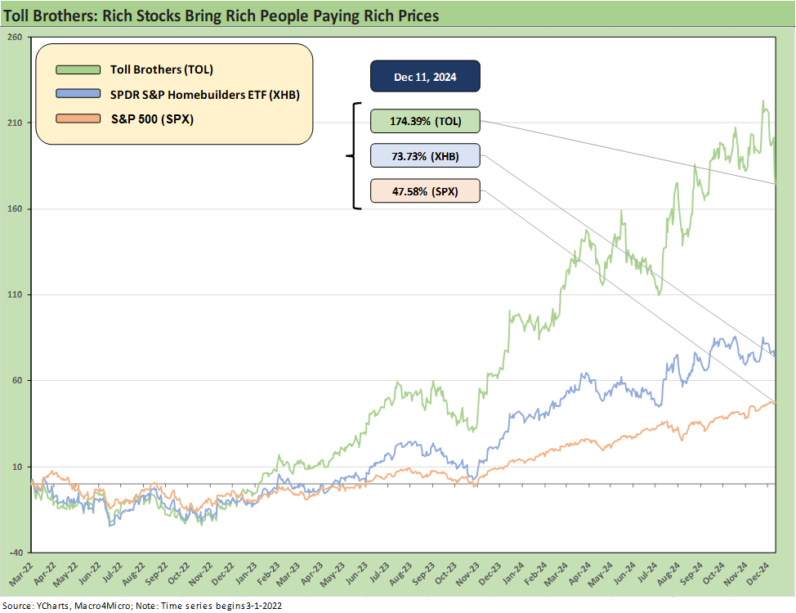Click the '73.73% (XHB)' callout box
Image resolution: width=796 pixels, height=613 pixels.
[x=425, y=156]
